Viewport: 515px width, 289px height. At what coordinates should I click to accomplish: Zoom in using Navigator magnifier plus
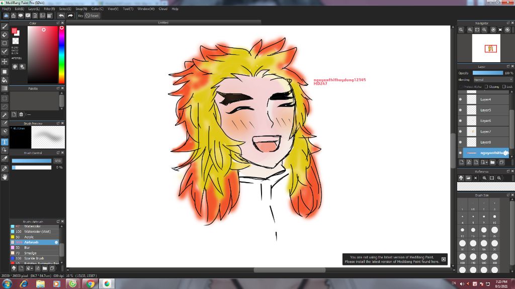[470, 30]
